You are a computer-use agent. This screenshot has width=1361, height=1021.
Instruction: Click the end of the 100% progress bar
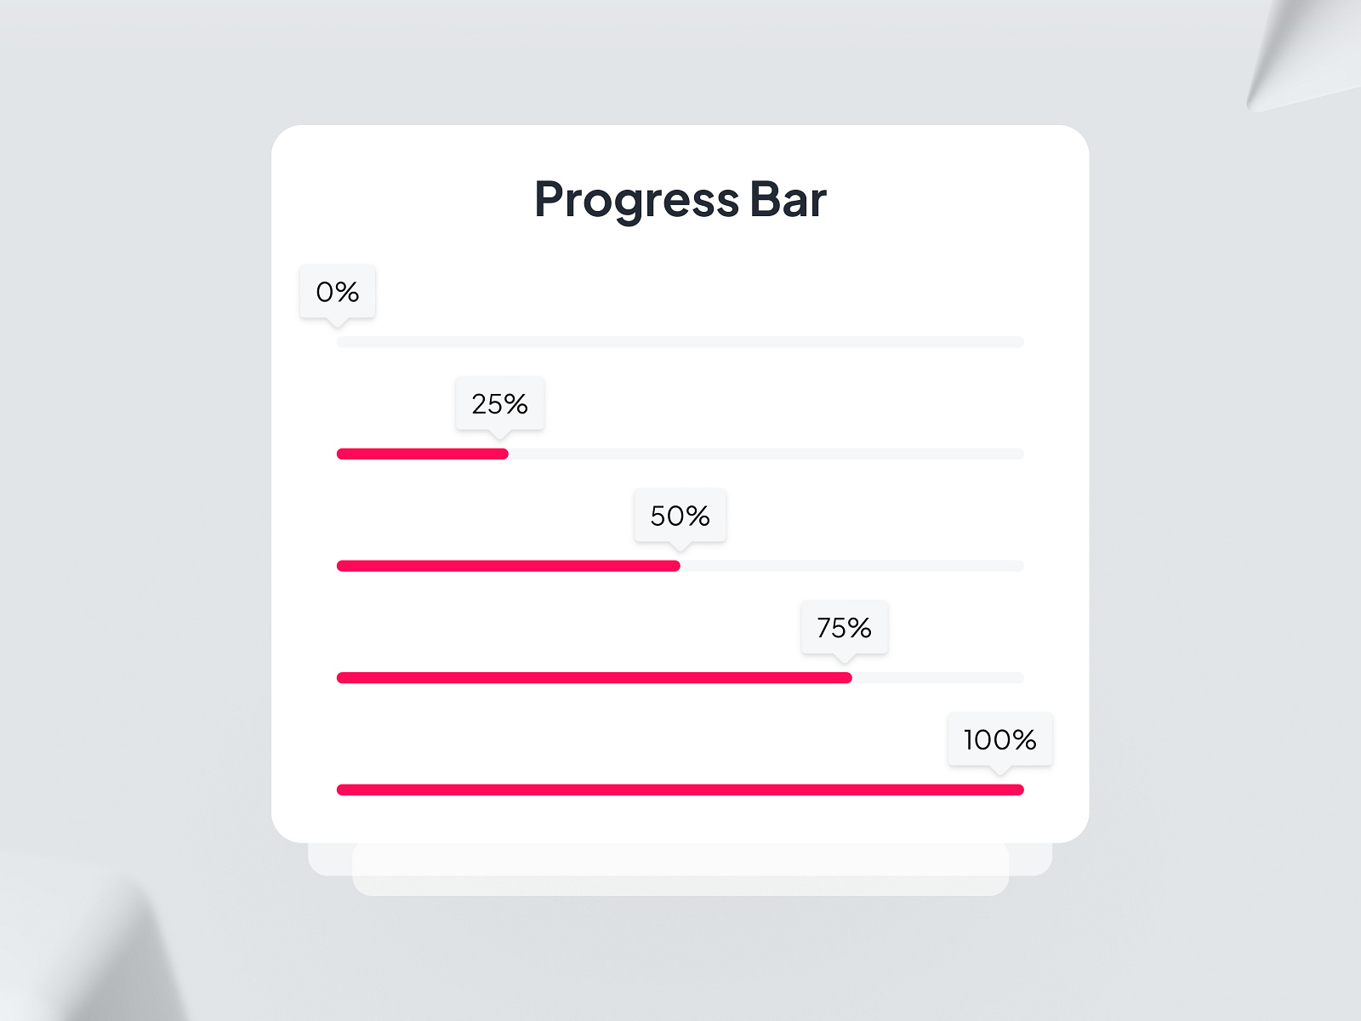[x=1016, y=790]
